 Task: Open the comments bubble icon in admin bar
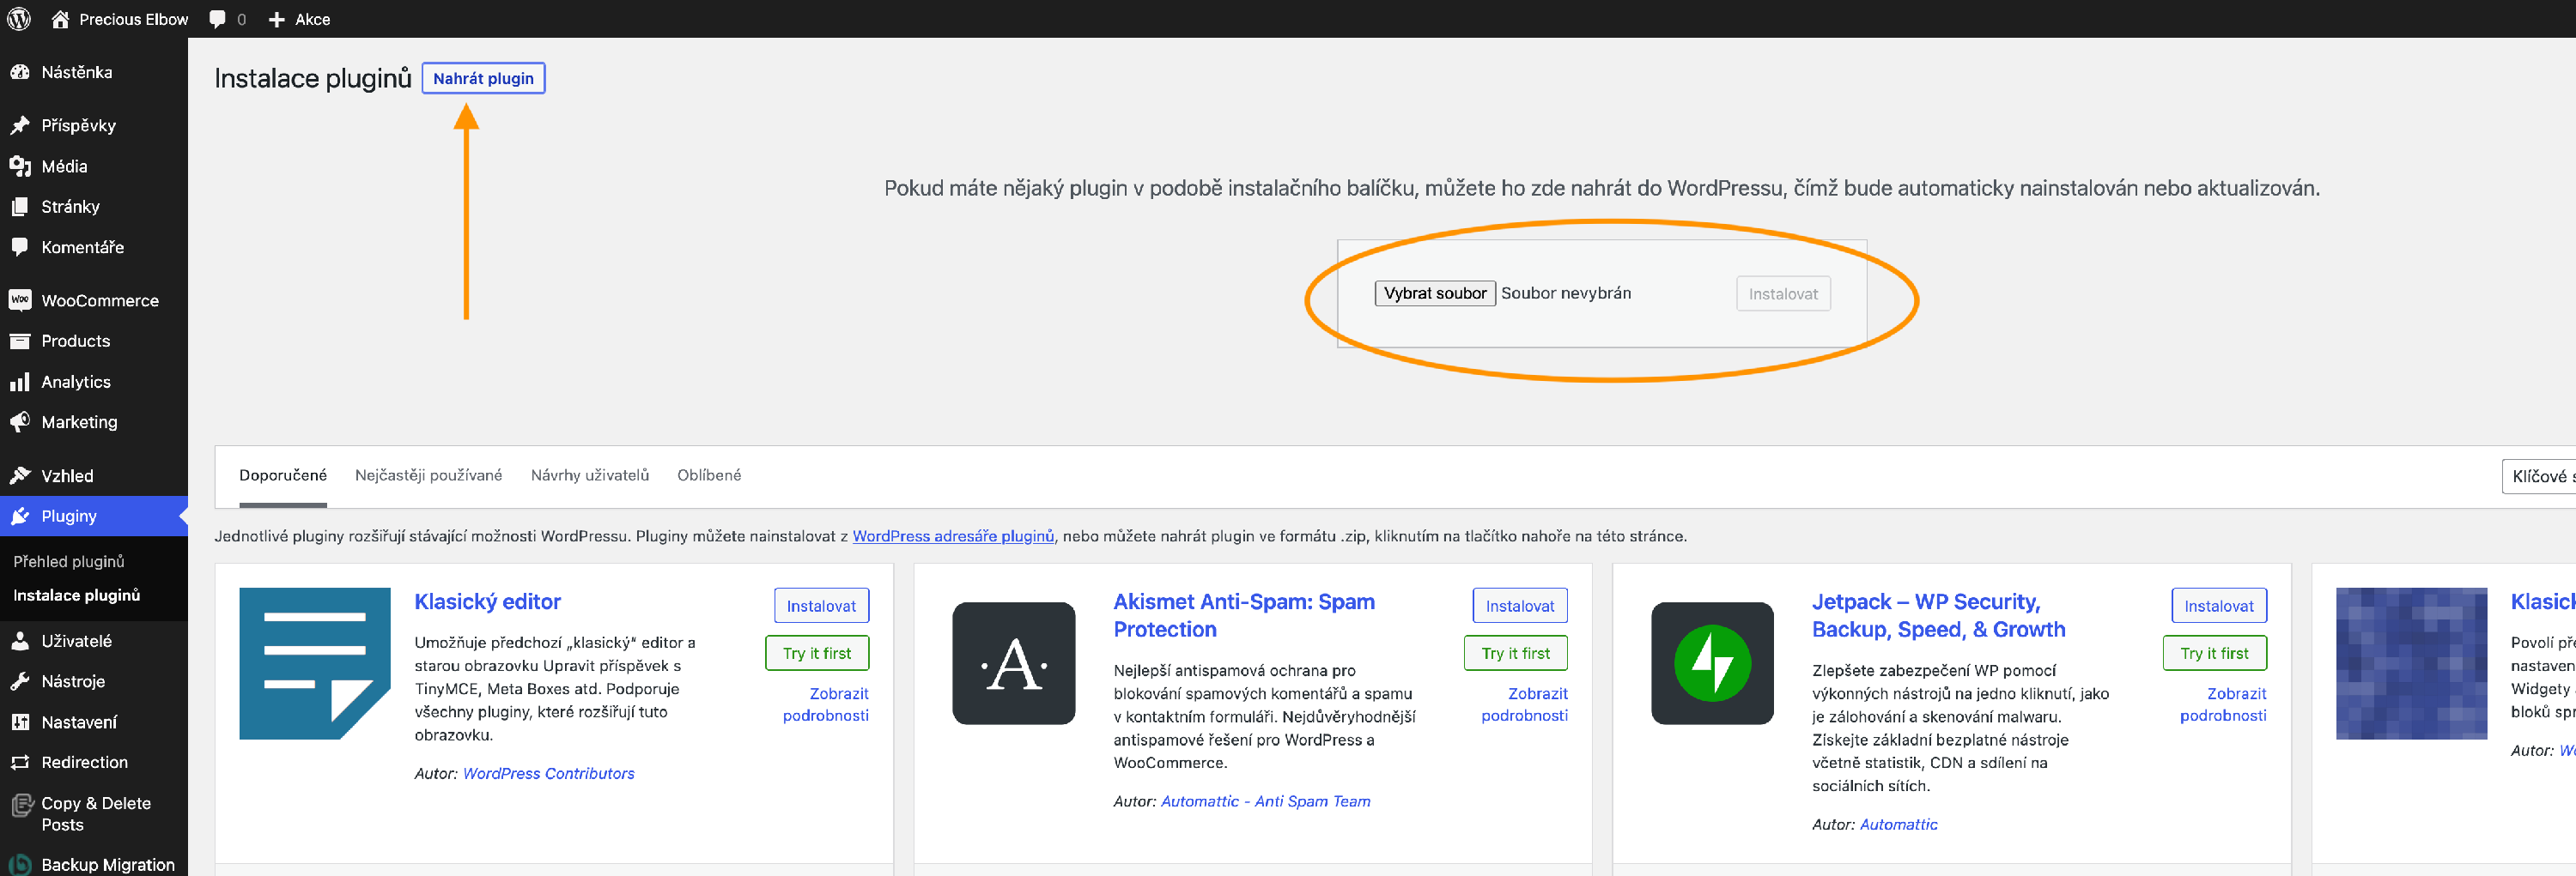[218, 19]
